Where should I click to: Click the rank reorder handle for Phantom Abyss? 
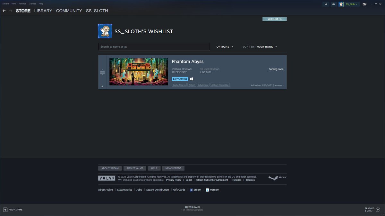click(x=102, y=72)
